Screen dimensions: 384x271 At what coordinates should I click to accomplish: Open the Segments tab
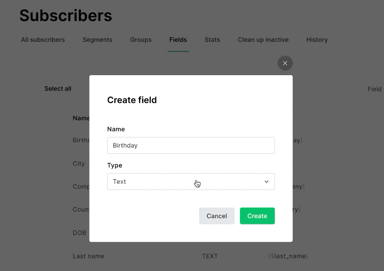(x=97, y=40)
